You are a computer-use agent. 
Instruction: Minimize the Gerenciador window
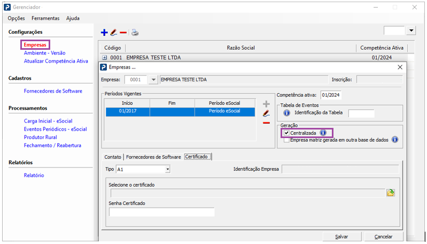pos(376,7)
